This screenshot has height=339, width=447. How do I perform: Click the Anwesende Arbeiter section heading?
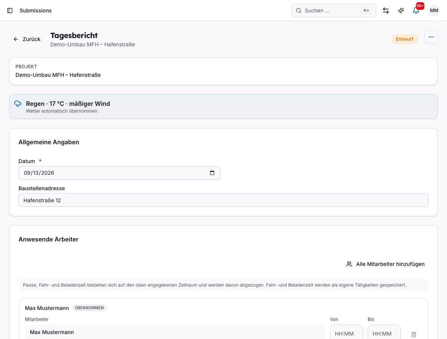click(x=48, y=240)
